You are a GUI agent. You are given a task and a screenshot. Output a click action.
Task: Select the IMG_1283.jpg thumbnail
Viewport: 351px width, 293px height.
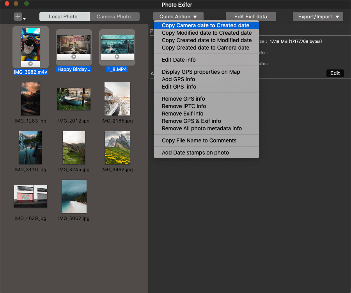[30, 99]
